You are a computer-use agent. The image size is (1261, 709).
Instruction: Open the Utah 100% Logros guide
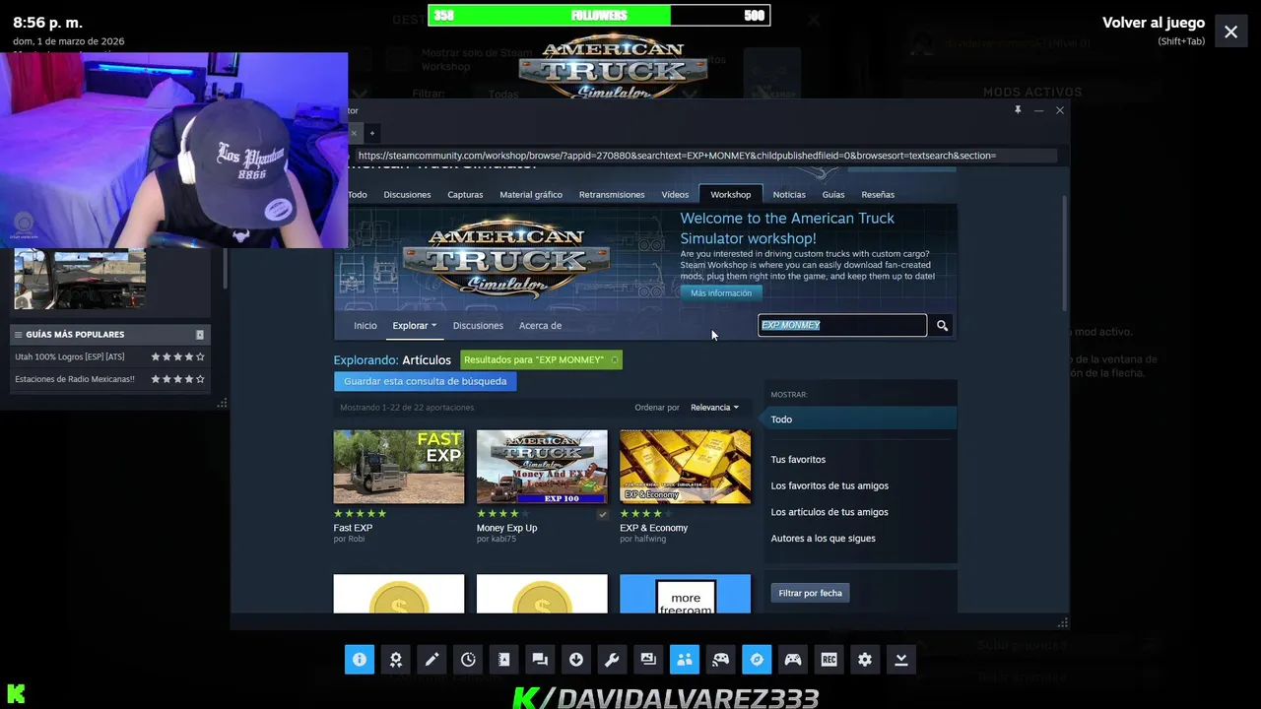coord(70,356)
